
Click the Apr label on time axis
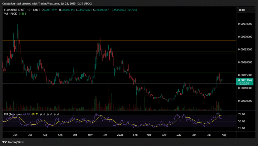click(x=164, y=135)
